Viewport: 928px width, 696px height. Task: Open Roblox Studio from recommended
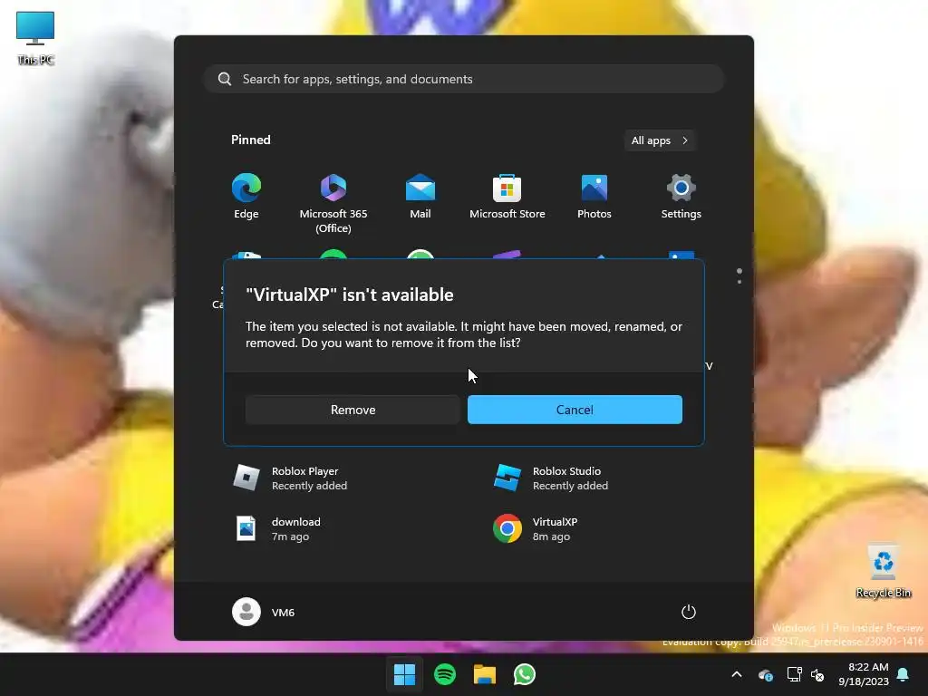point(596,478)
